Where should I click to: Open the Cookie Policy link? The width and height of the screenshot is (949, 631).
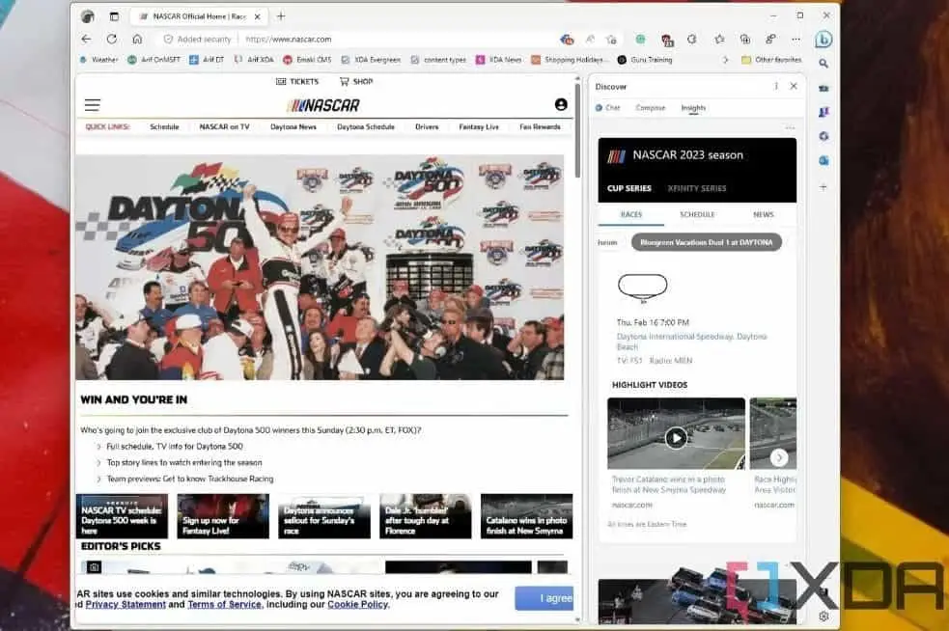pyautogui.click(x=357, y=604)
